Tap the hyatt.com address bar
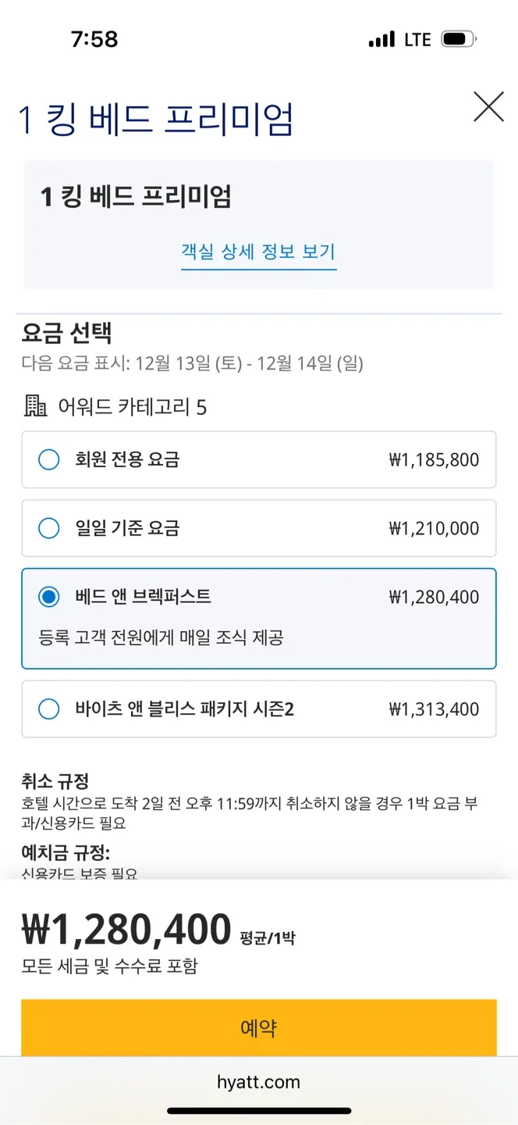Viewport: 518px width, 1125px height. (x=258, y=1082)
